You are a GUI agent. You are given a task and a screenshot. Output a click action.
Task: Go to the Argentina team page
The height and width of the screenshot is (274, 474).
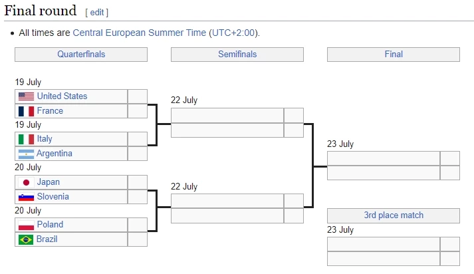tap(55, 154)
